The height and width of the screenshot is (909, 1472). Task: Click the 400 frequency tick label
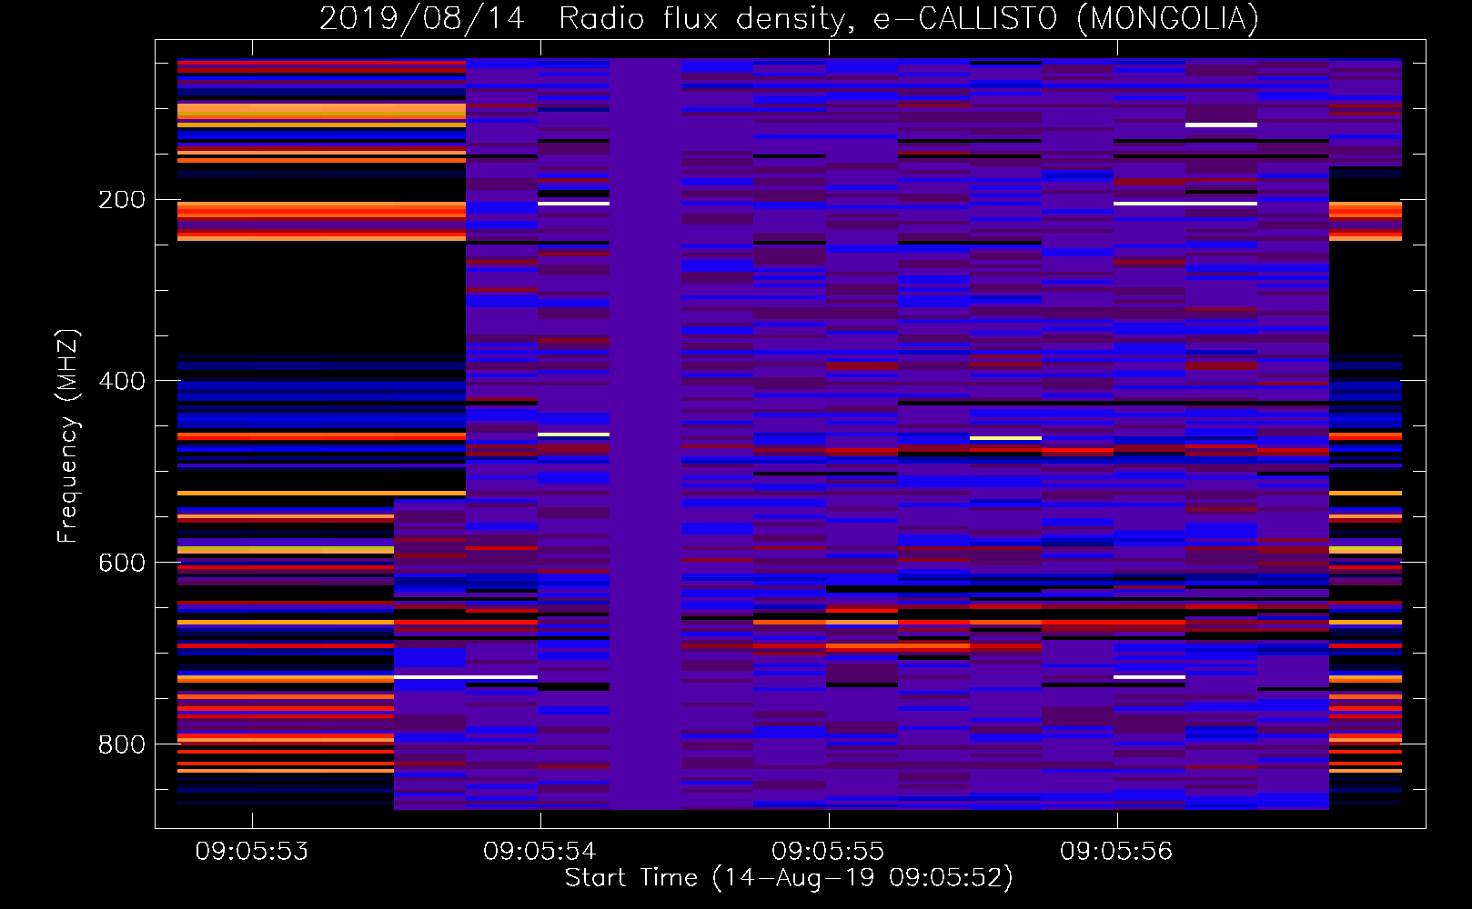click(x=122, y=381)
